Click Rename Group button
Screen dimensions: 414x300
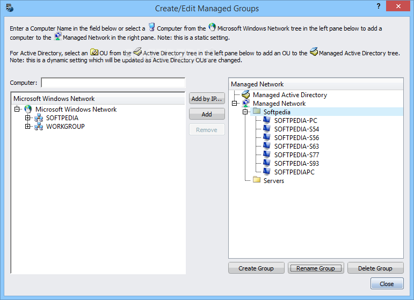[316, 268]
